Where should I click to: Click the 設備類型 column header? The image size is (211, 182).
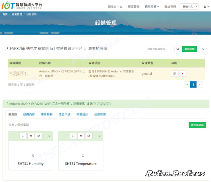coord(147,63)
